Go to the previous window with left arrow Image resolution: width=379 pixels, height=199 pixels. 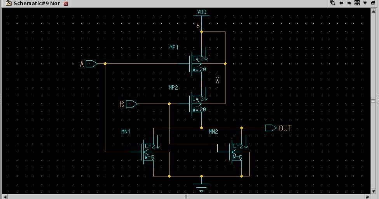pyautogui.click(x=341, y=3)
